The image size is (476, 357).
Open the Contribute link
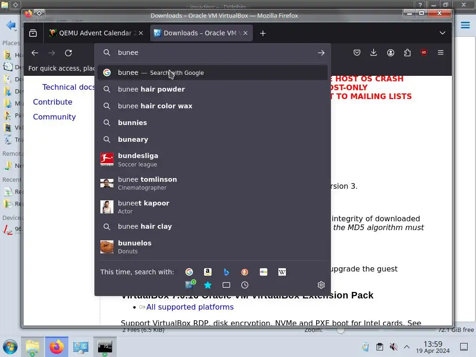(x=53, y=102)
